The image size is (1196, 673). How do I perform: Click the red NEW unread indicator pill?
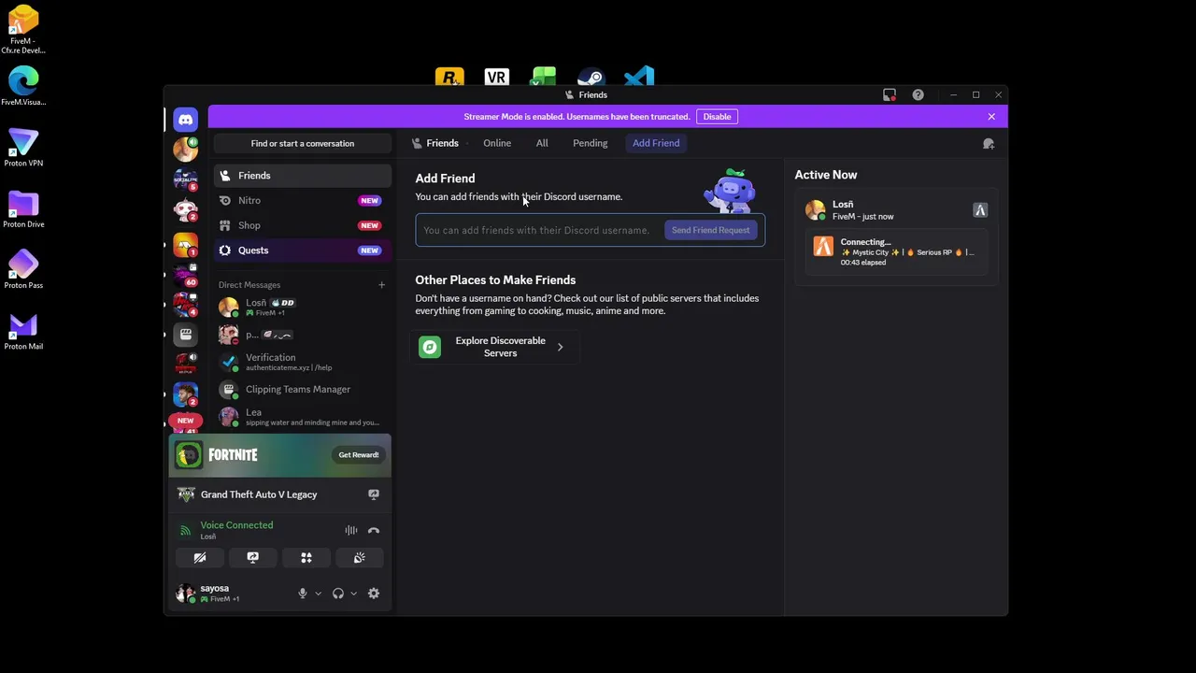pyautogui.click(x=185, y=421)
